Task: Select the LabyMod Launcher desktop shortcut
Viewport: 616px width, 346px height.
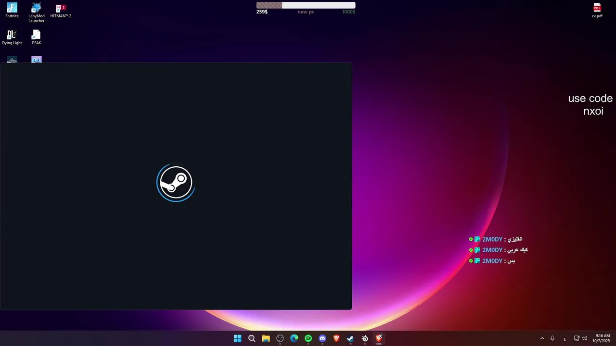Action: click(37, 12)
